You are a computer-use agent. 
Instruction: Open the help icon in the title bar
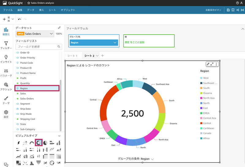237,3
